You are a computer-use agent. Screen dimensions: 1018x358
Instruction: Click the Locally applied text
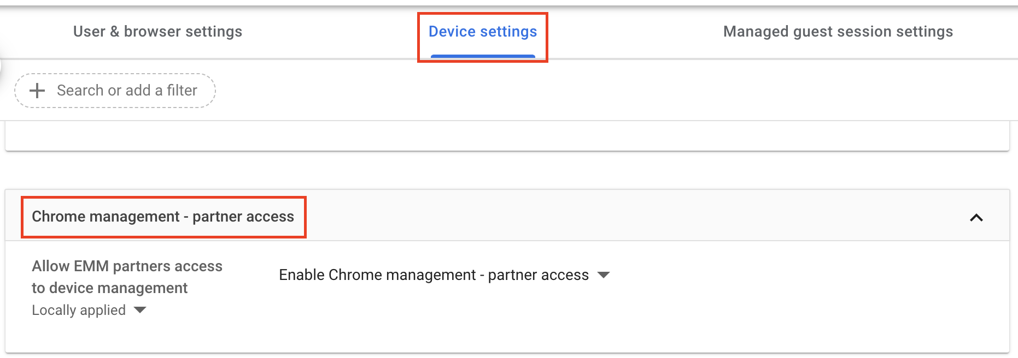(x=78, y=310)
